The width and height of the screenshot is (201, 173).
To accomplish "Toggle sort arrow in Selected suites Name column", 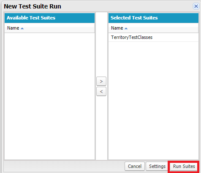I will [x=126, y=28].
